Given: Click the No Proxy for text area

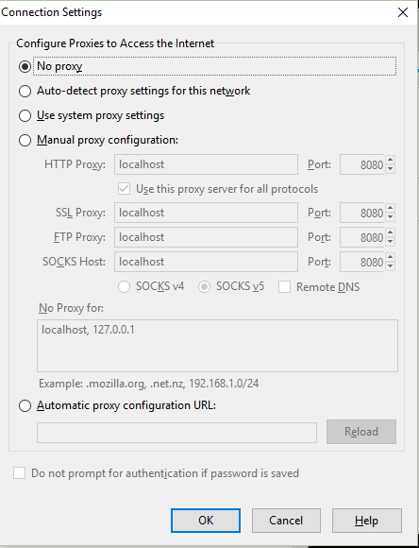Looking at the screenshot, I should (x=217, y=346).
